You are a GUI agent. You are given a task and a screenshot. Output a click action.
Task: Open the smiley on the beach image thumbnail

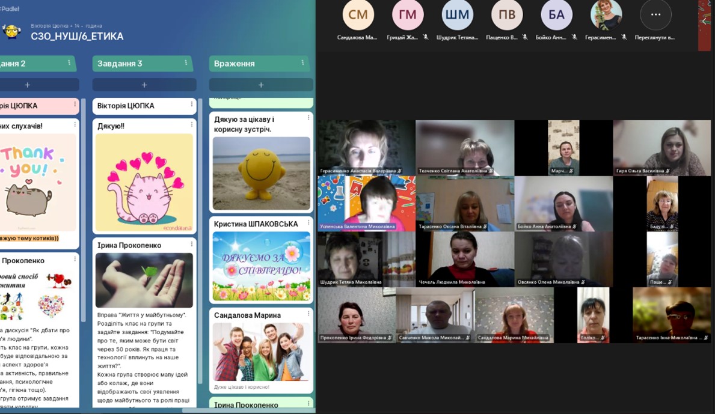(x=262, y=173)
